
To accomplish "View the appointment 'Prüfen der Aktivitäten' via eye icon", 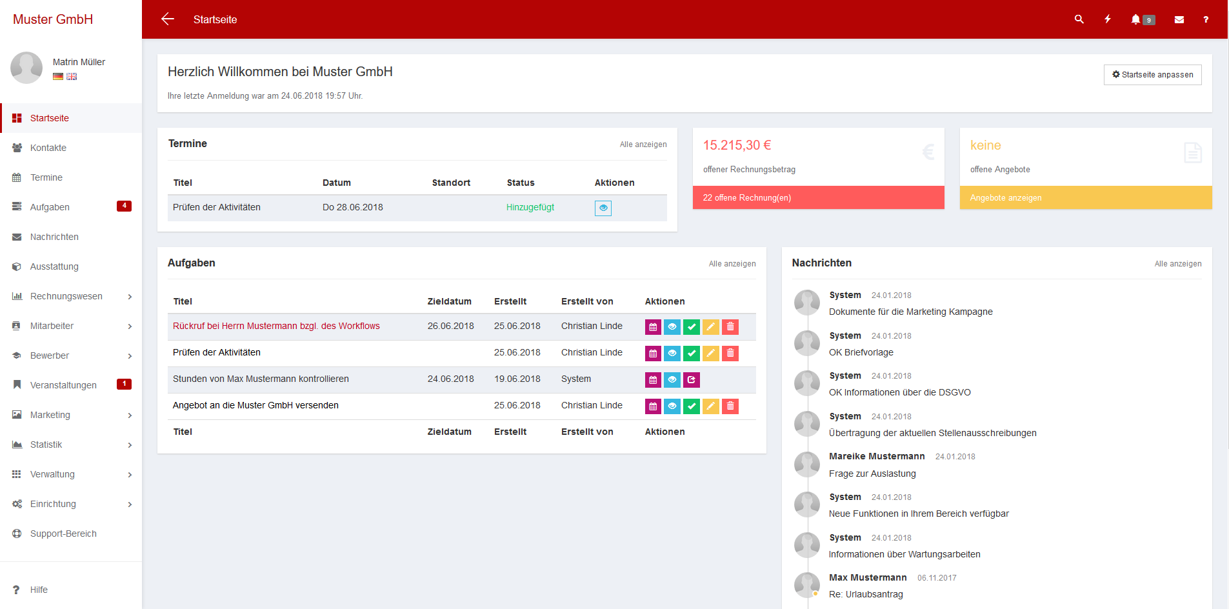I will pyautogui.click(x=603, y=208).
